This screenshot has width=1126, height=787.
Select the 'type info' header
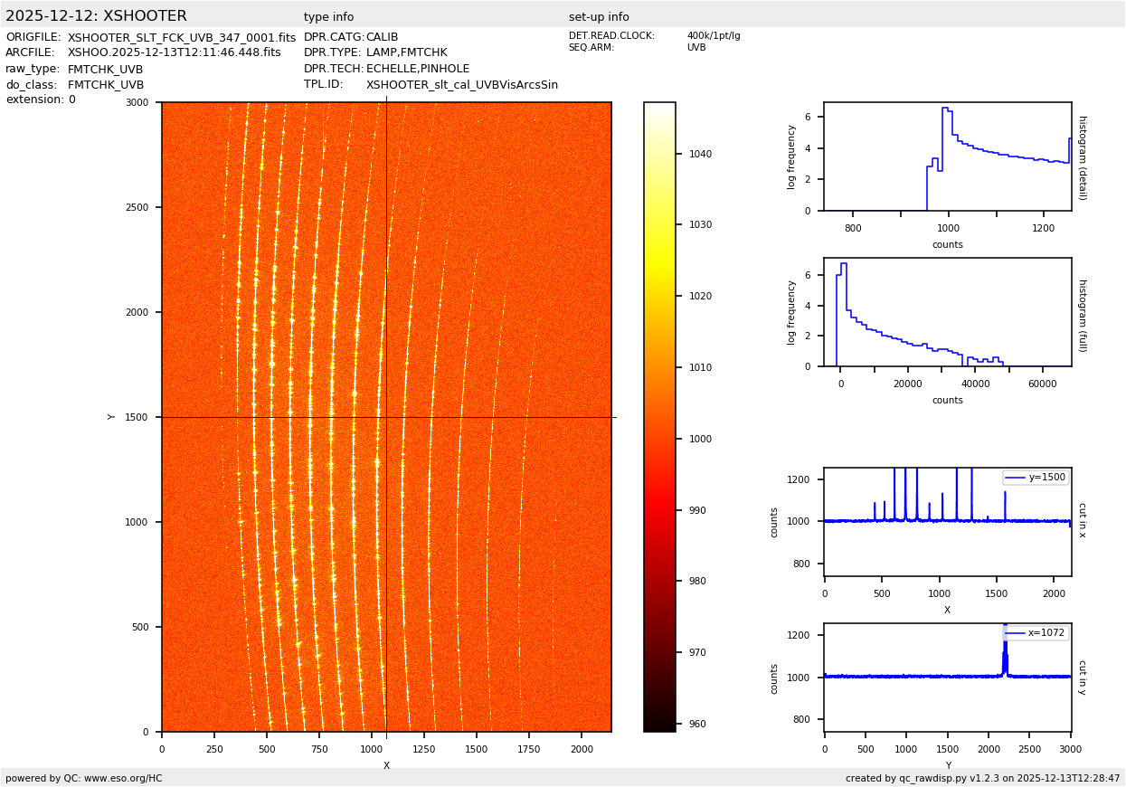pos(328,17)
